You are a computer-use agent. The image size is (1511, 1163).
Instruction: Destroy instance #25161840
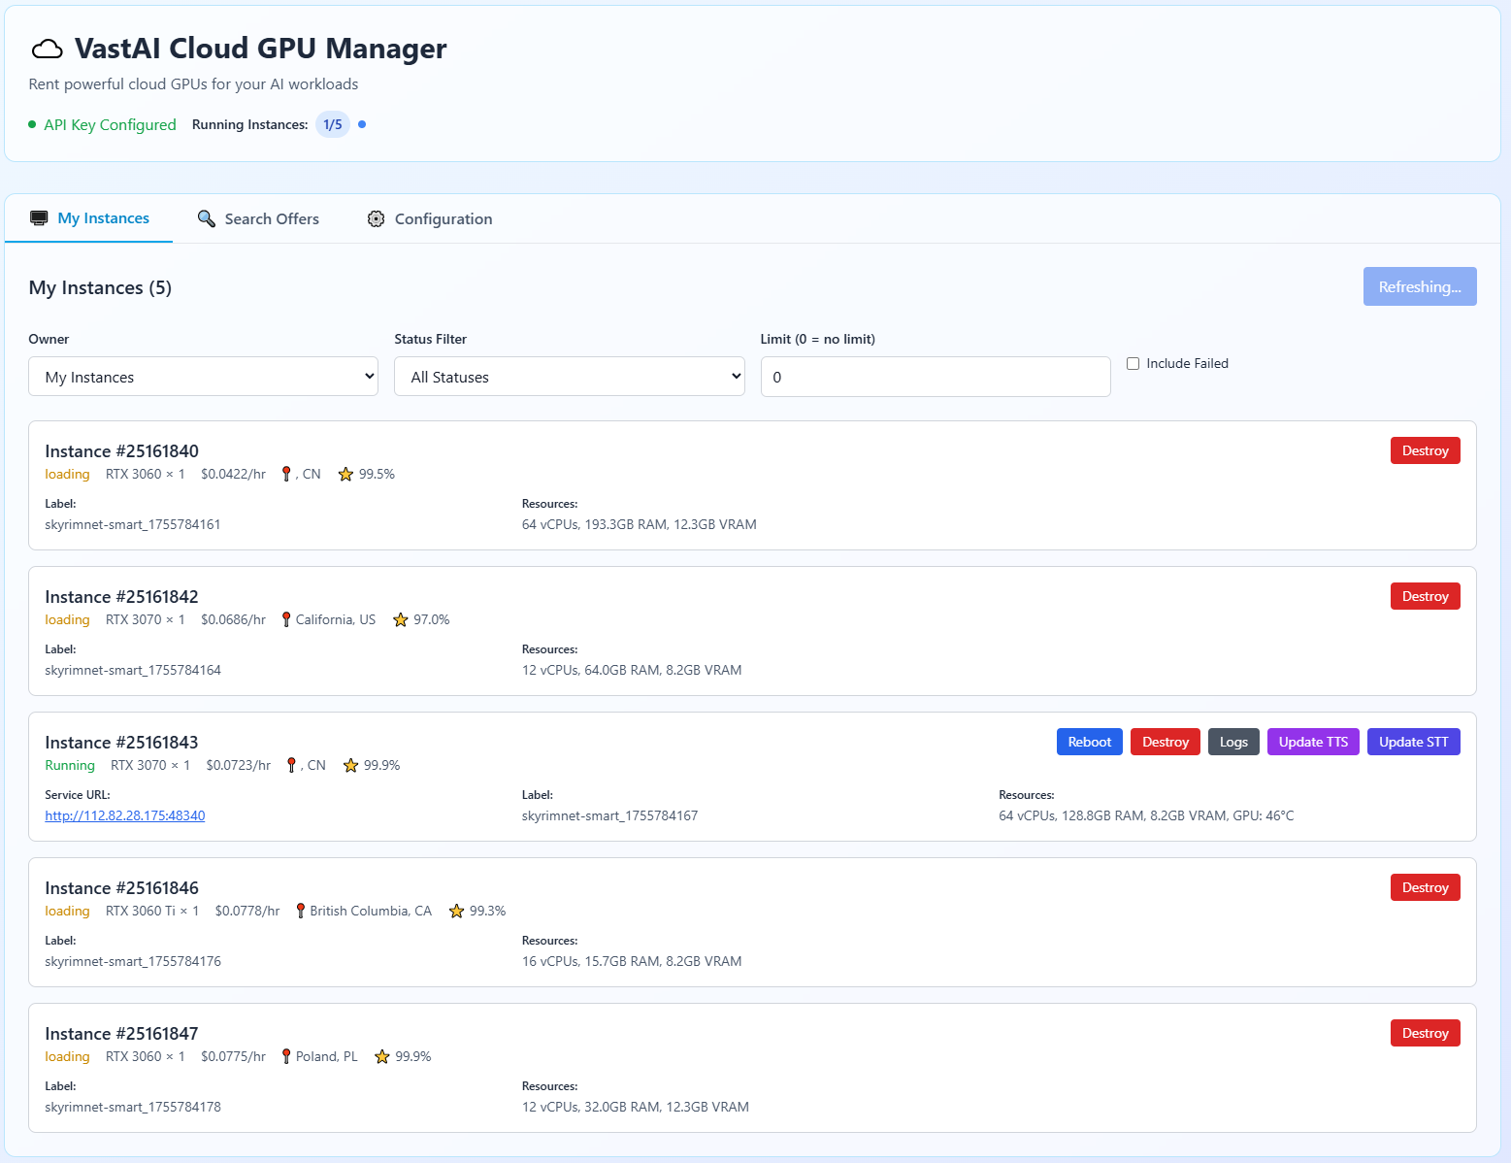(x=1425, y=450)
